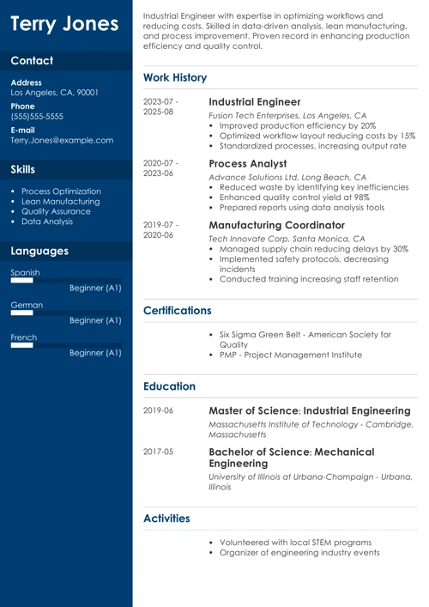Select the Activities heading
Image resolution: width=429 pixels, height=607 pixels.
(x=166, y=519)
